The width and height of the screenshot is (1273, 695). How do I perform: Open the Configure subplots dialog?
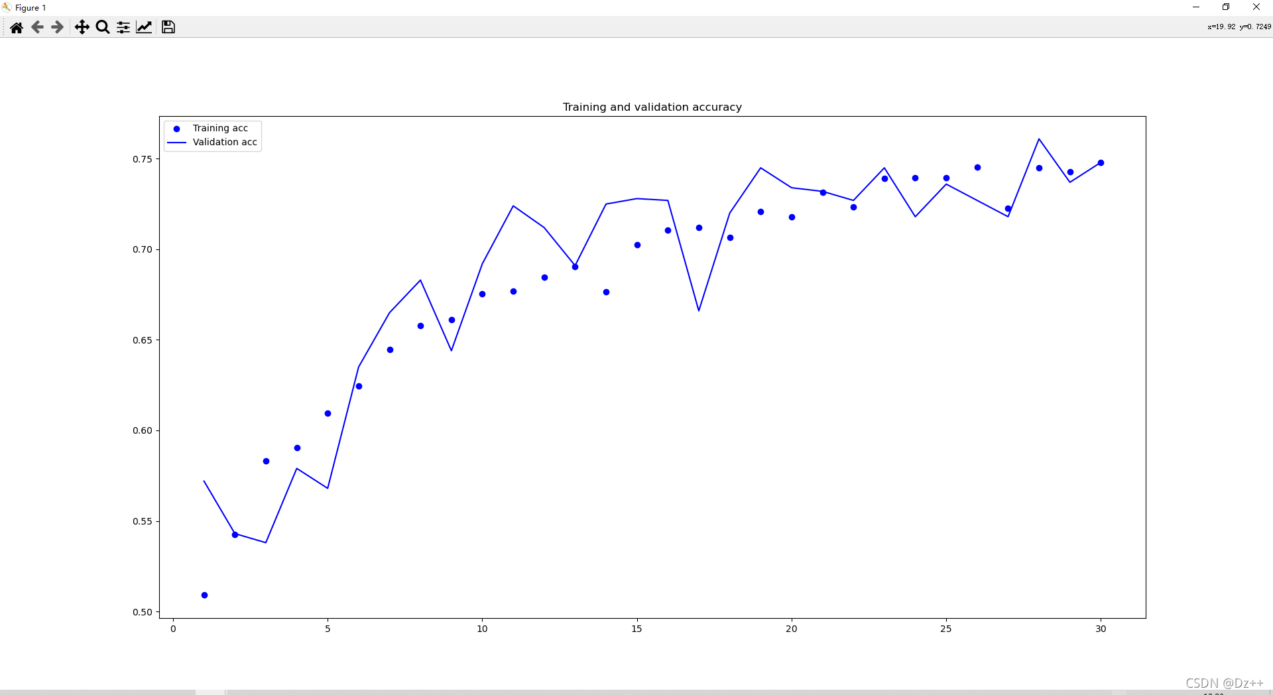click(123, 27)
